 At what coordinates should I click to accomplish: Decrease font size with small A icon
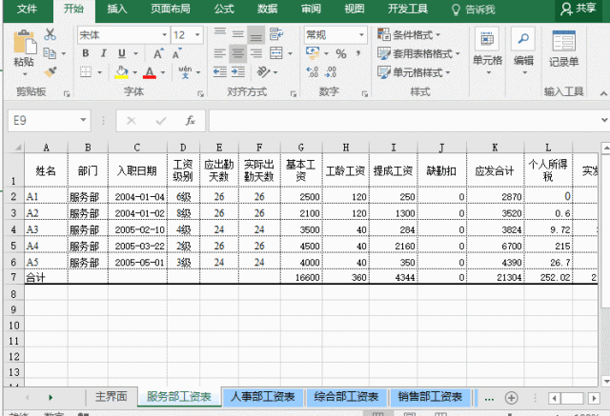(176, 53)
